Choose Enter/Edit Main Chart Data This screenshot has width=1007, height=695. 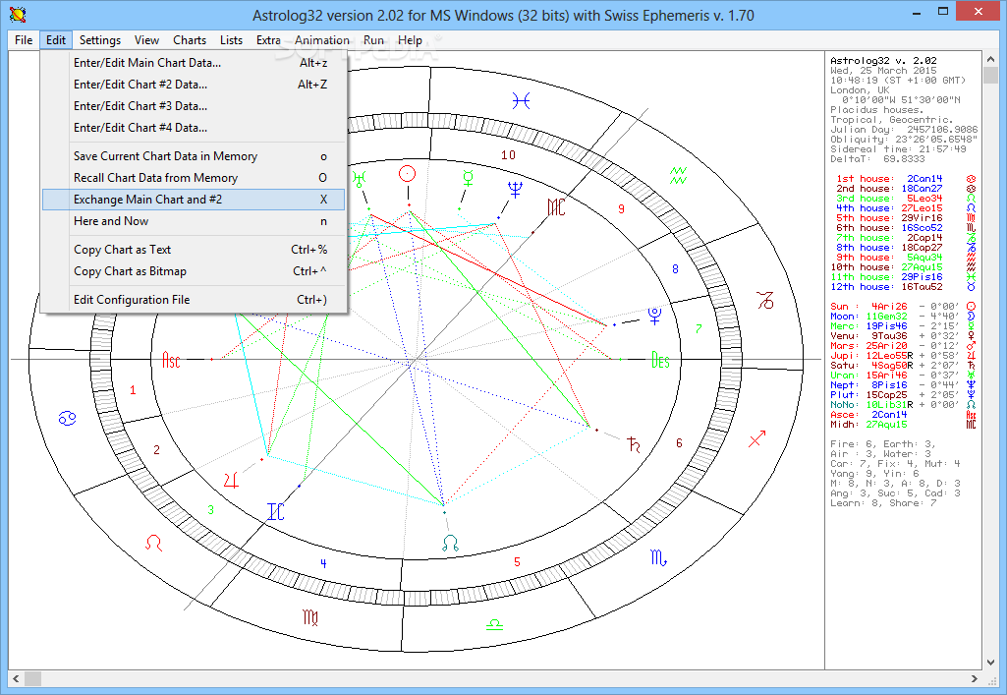click(x=194, y=63)
